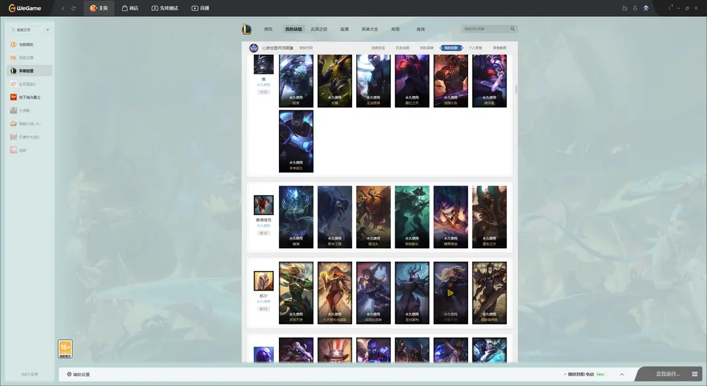
Task: Open the 英雄大全 nav item
Action: point(370,29)
